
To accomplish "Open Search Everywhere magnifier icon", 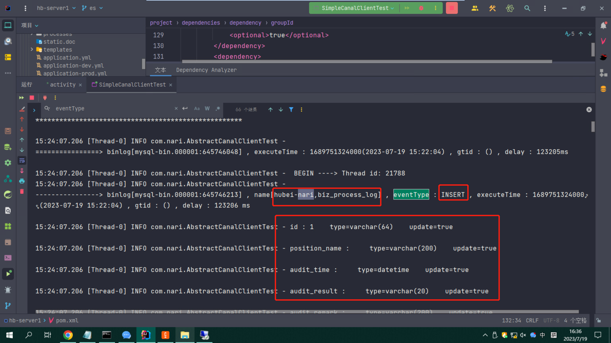I will coord(527,8).
